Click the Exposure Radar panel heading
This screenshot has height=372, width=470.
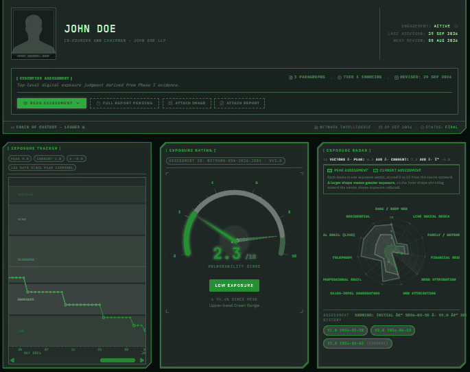346,150
